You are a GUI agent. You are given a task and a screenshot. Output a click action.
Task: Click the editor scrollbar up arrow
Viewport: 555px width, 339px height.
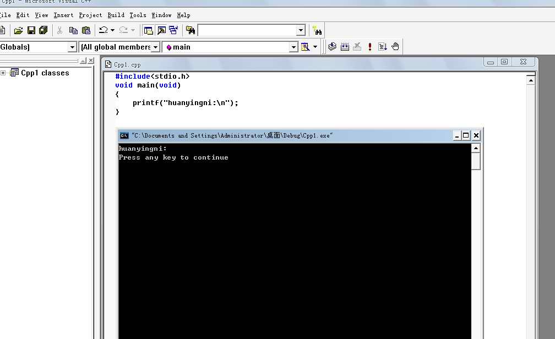tap(531, 81)
